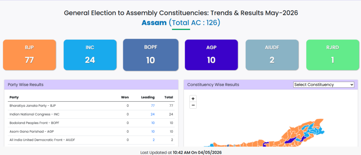The width and height of the screenshot is (361, 155).
Task: Zoom out on the constituency map
Action: tap(193, 105)
